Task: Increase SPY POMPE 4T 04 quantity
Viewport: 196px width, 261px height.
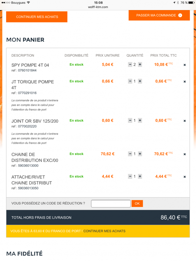Action: (140, 65)
